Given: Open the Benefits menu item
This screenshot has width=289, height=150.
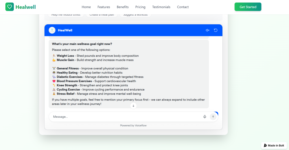Looking at the screenshot, I should point(122,7).
